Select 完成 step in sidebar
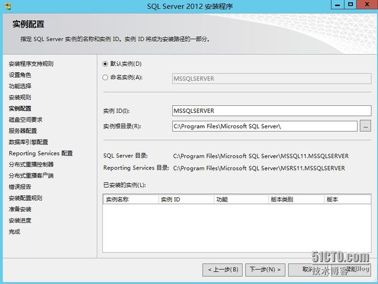This screenshot has height=284, width=378. 15,232
